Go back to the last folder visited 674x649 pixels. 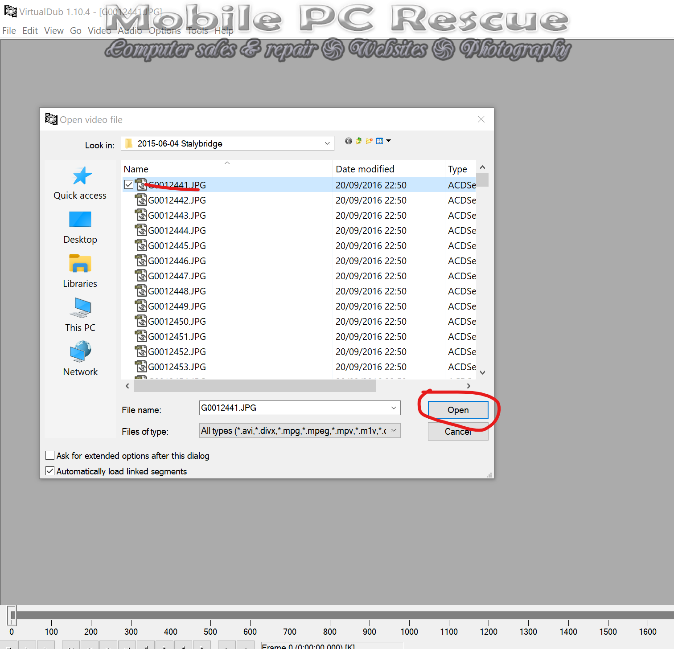(348, 141)
